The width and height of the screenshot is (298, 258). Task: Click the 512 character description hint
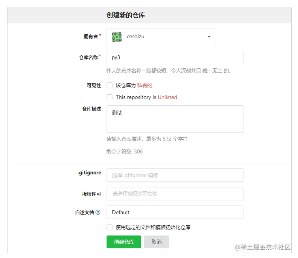147,139
